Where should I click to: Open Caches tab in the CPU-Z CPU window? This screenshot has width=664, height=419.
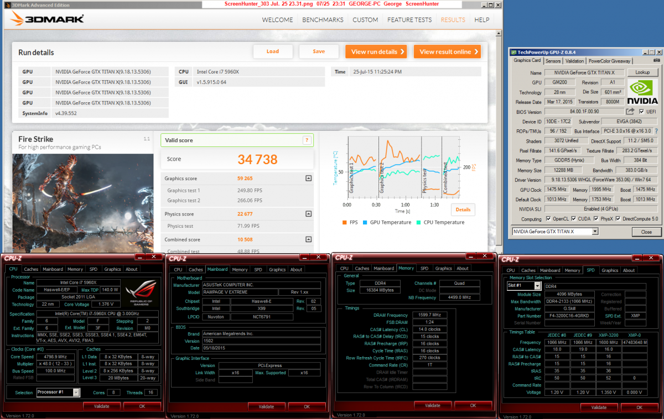tap(31, 269)
